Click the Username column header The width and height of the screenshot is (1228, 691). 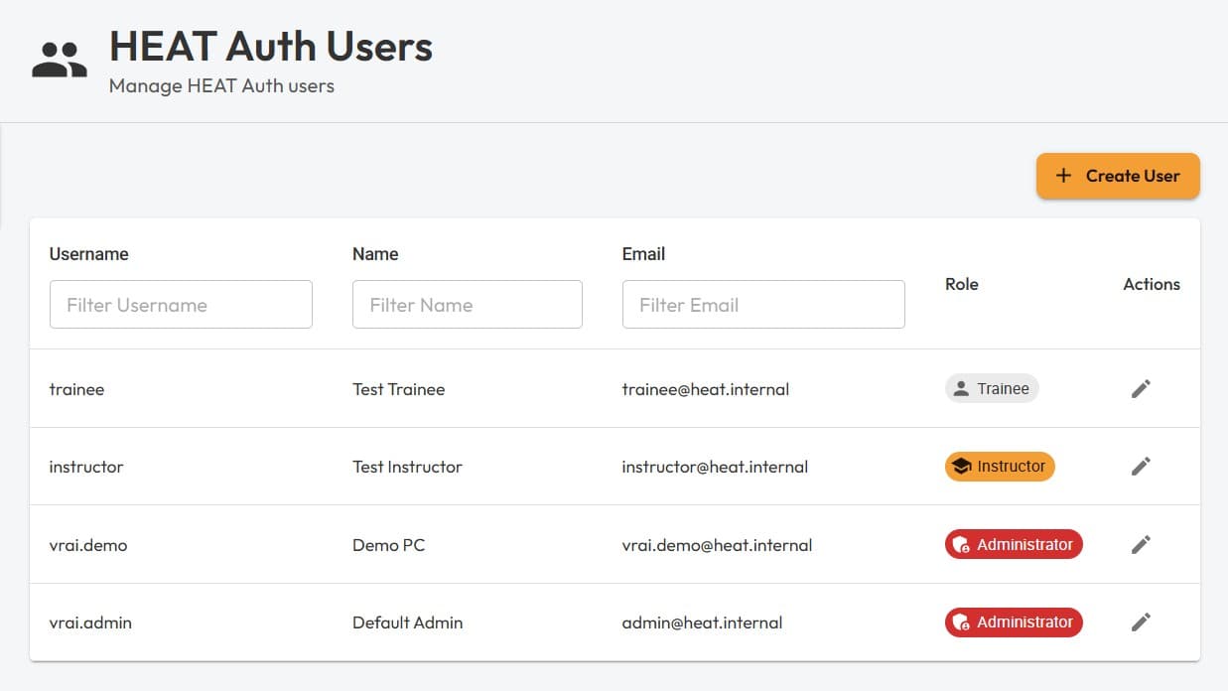[x=88, y=254]
